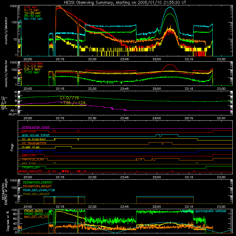The image size is (236, 236).
Task: Click the 'Flags' y-axis title
Action: coord(12,147)
